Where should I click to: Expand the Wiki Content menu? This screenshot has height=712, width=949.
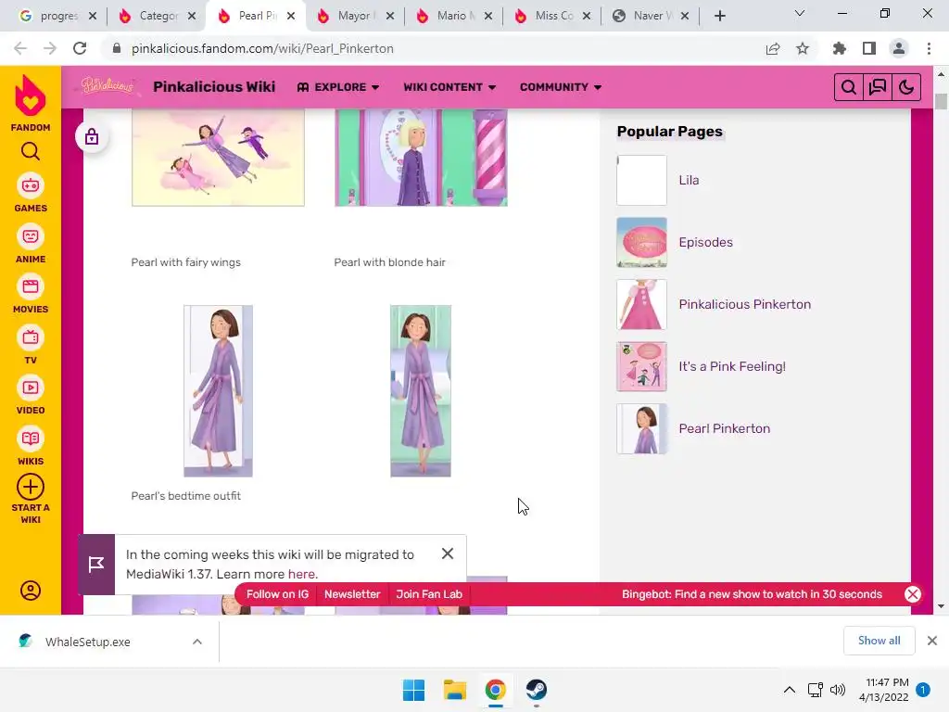pyautogui.click(x=449, y=87)
